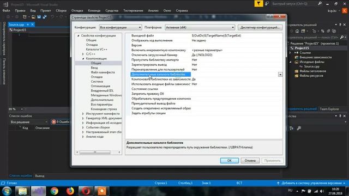
Task: Open Opera from the taskbar
Action: (x=86, y=191)
